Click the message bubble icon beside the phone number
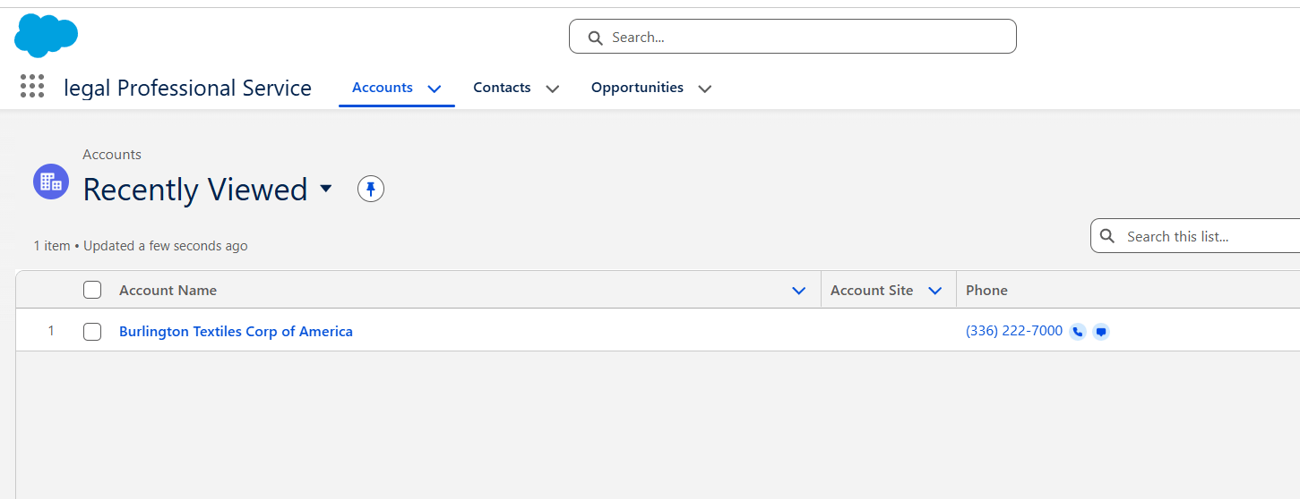This screenshot has height=499, width=1300. coord(1101,332)
